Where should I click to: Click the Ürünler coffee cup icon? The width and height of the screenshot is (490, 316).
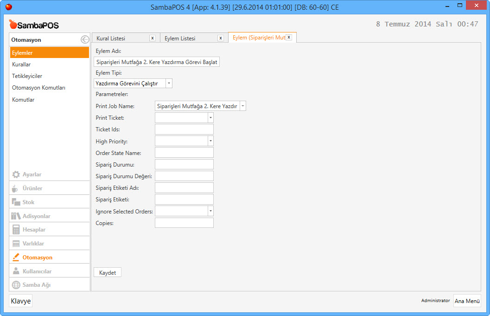point(16,188)
